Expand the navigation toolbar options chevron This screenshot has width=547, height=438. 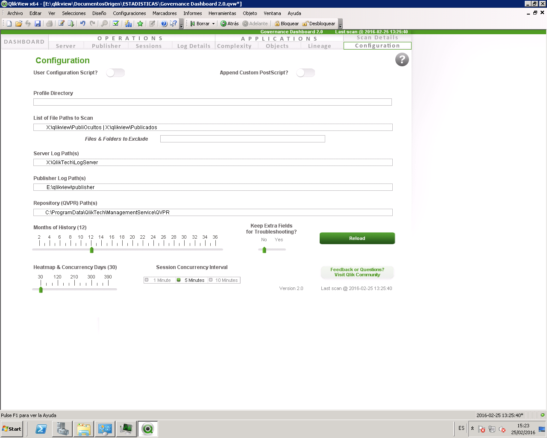point(340,24)
